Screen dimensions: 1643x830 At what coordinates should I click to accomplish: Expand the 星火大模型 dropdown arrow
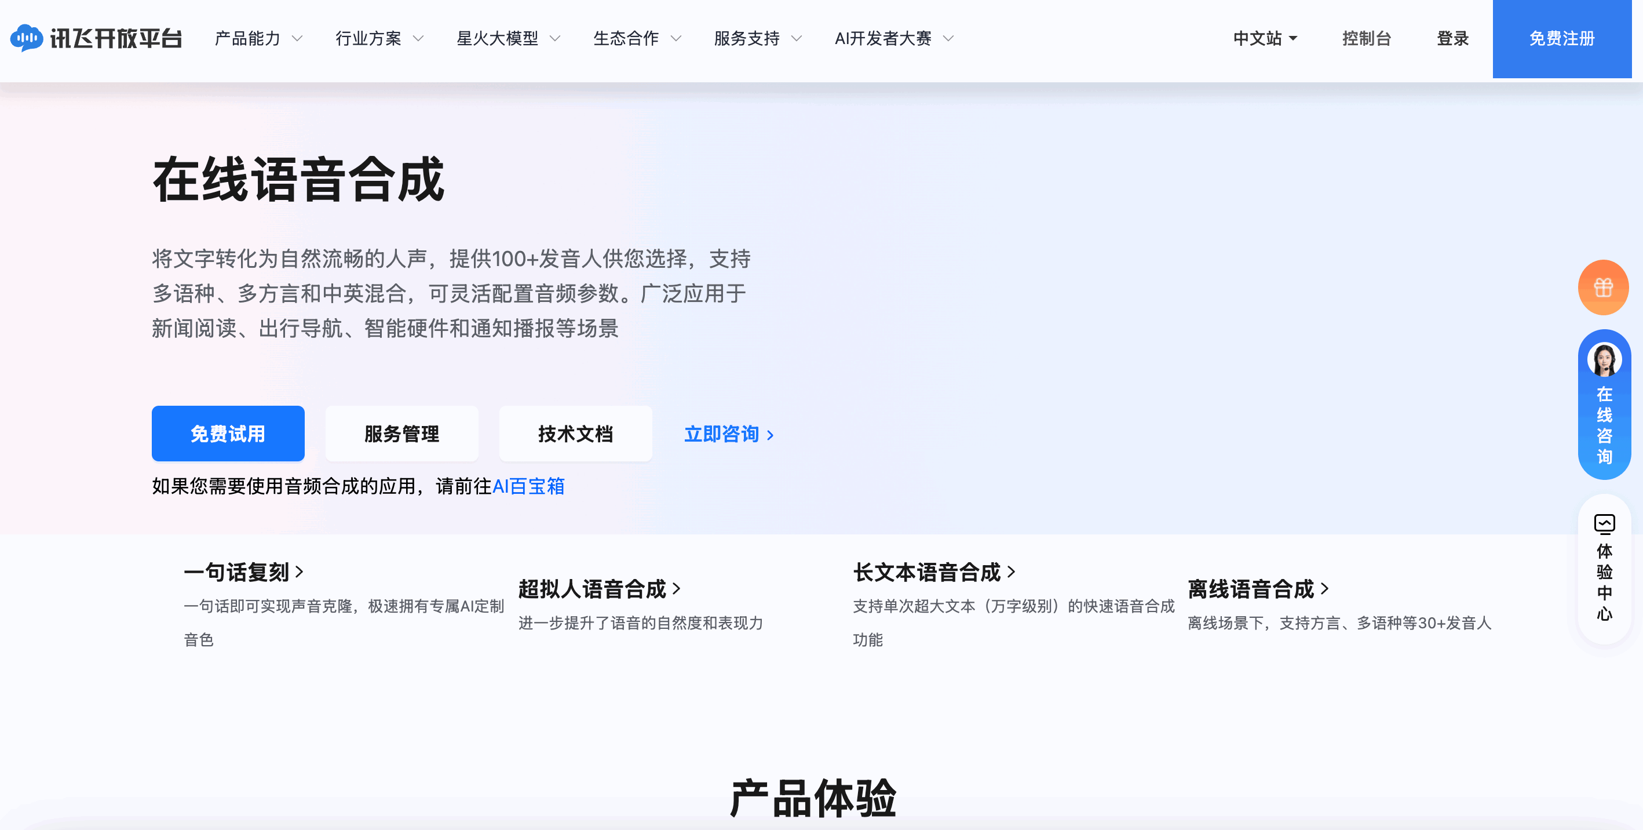pyautogui.click(x=555, y=38)
